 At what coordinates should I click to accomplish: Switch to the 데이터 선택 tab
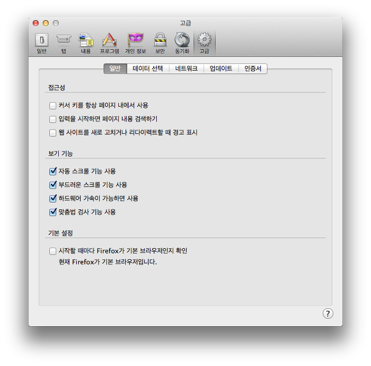pos(148,69)
